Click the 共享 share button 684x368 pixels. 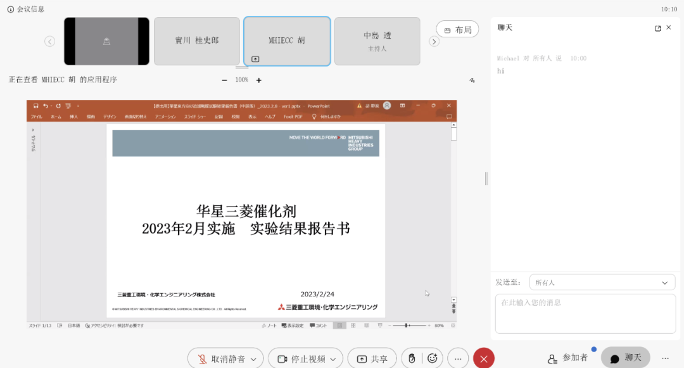point(372,358)
